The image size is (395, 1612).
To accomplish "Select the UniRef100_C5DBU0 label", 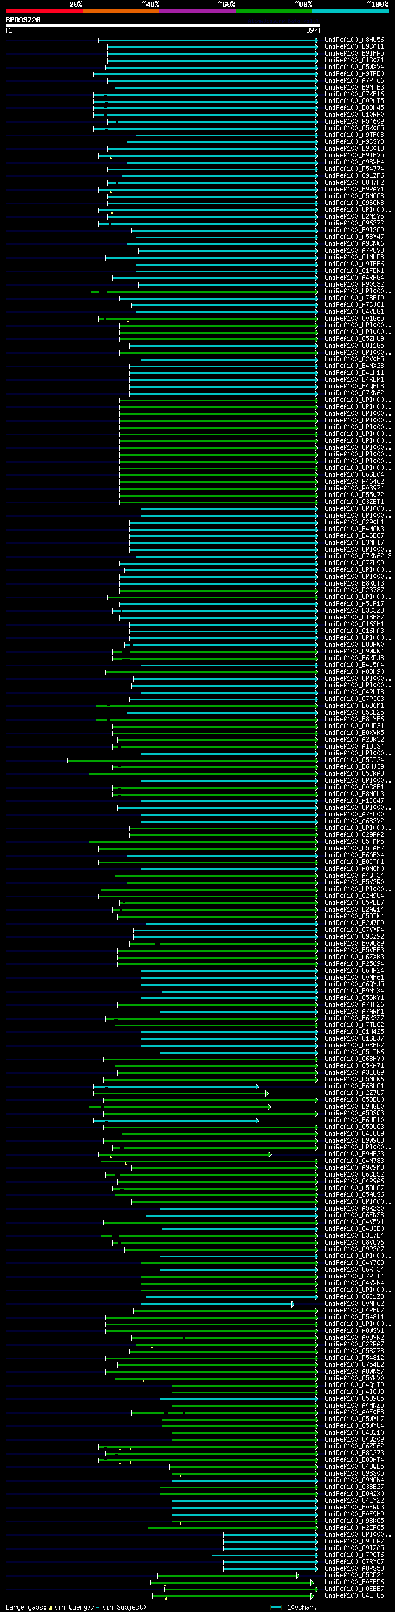I will [x=354, y=1100].
